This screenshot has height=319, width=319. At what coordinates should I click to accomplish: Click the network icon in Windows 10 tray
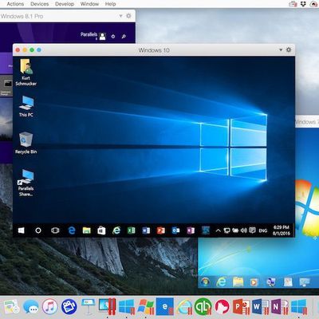226,230
